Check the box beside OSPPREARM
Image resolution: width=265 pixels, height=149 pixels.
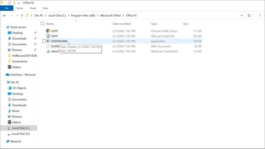[44, 41]
